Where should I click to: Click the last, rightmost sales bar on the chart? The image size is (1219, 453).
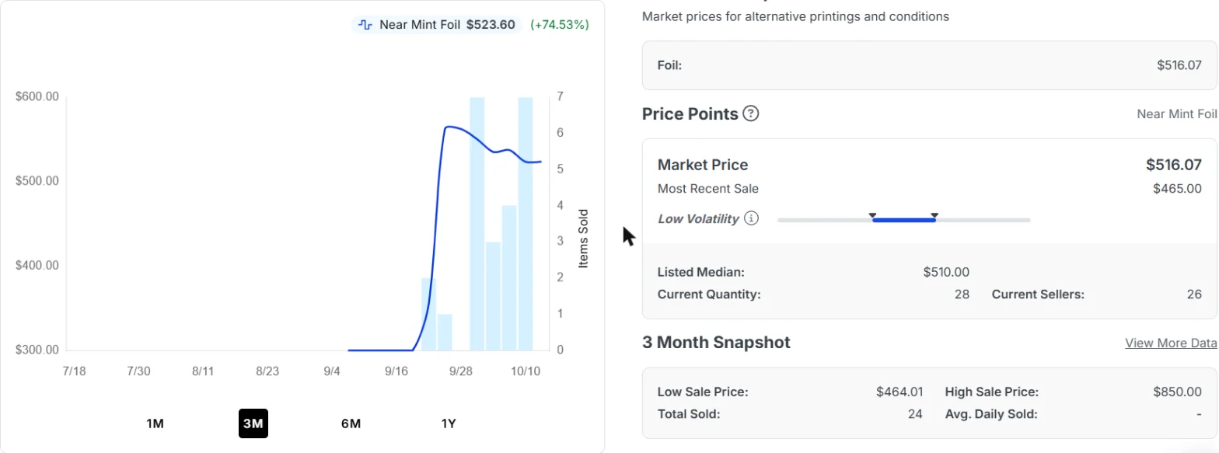tap(526, 224)
